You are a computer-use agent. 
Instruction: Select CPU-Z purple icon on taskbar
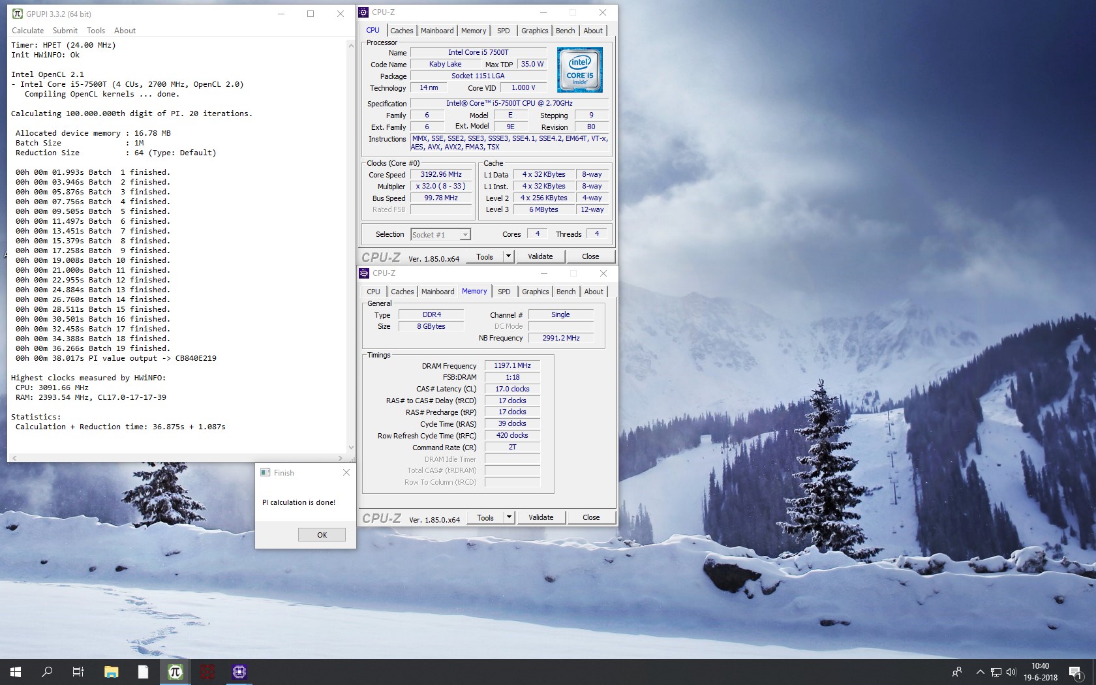click(239, 671)
